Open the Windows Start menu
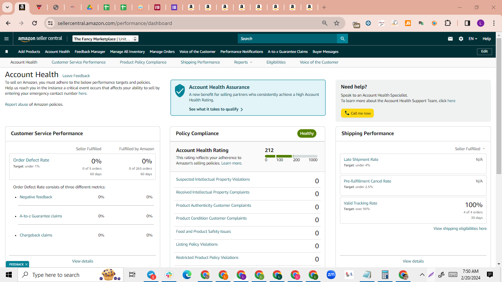The width and height of the screenshot is (502, 282). pyautogui.click(x=8, y=275)
